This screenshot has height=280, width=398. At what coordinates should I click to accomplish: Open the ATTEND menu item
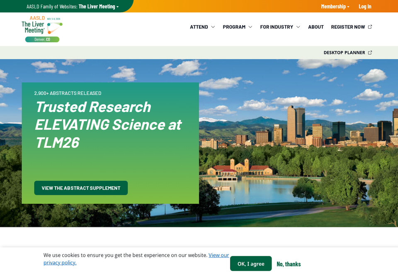click(199, 27)
